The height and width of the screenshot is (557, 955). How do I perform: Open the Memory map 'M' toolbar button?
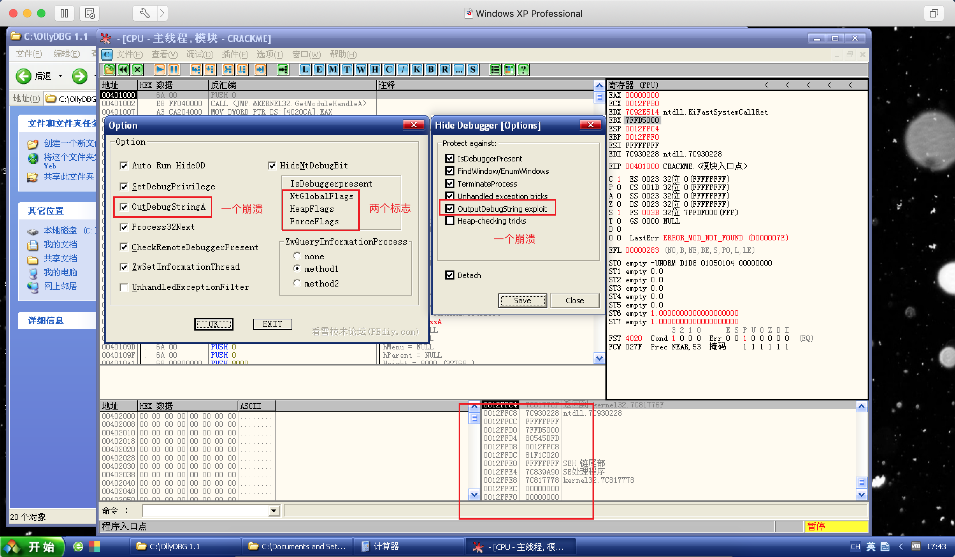pyautogui.click(x=333, y=69)
